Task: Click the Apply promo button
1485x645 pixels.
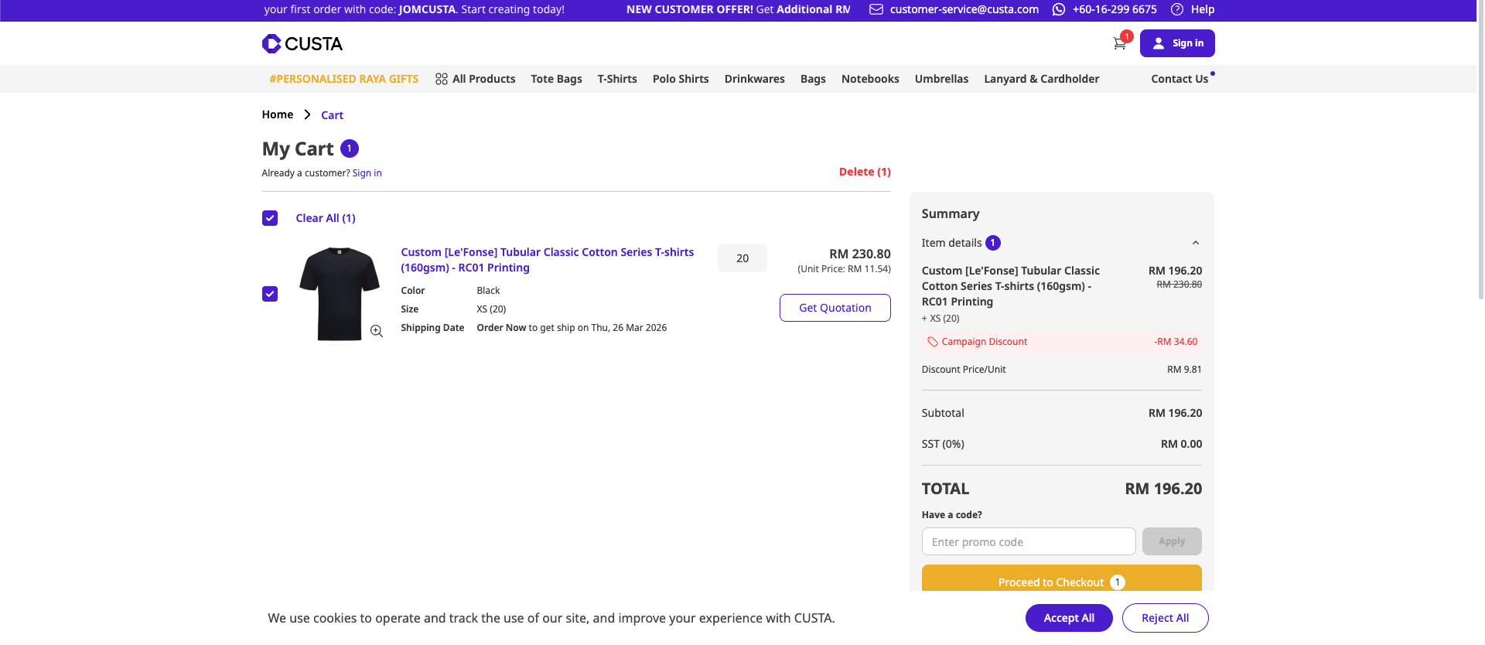Action: click(1172, 541)
